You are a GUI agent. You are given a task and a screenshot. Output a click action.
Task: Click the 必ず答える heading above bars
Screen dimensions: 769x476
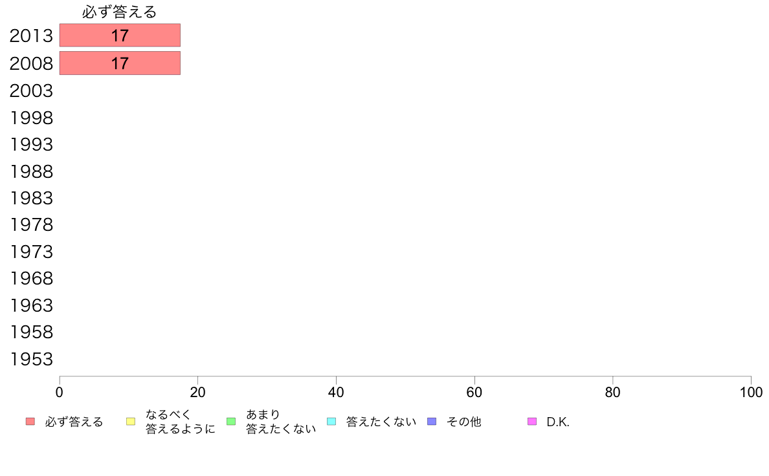[x=120, y=12]
